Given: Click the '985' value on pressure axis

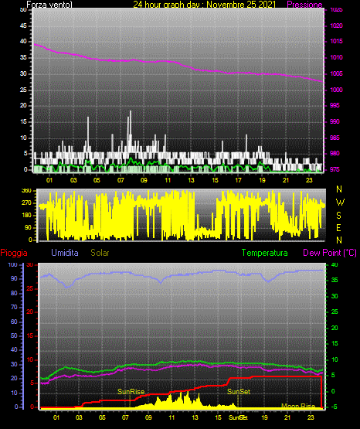Looking at the screenshot, I should click(335, 138).
